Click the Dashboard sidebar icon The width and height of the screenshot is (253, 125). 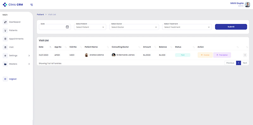tap(5, 22)
